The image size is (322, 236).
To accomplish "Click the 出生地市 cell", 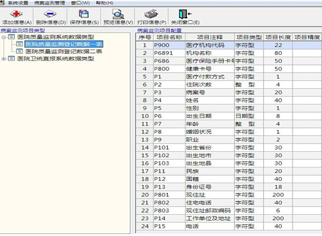I will click(x=210, y=155).
